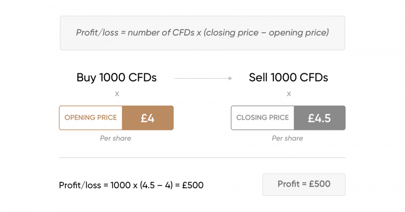Viewport: 405px width, 212px height.
Task: Click 'Profit/loss' at the start of the italic formula
Action: [x=97, y=33]
